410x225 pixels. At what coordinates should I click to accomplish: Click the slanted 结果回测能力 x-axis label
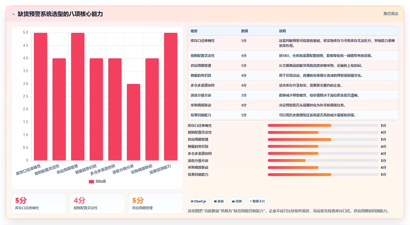tap(160, 169)
